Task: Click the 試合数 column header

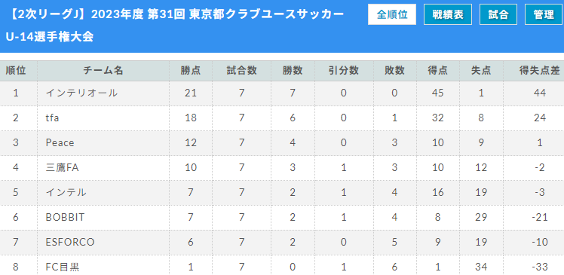Action: click(x=242, y=71)
